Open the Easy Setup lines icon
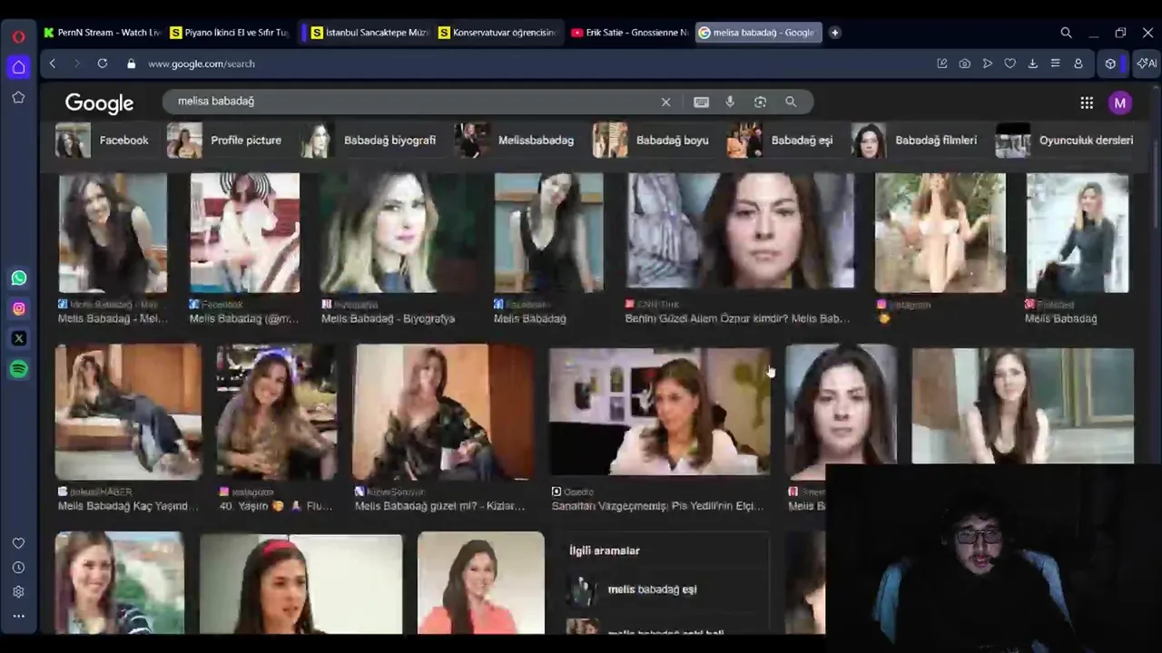This screenshot has height=653, width=1162. 1055,63
